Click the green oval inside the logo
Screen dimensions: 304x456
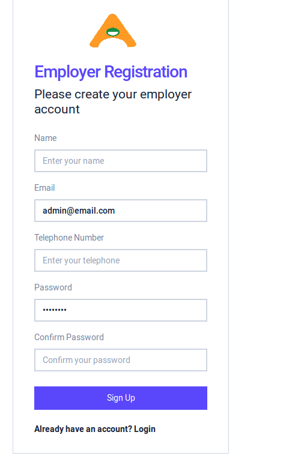coord(113,32)
